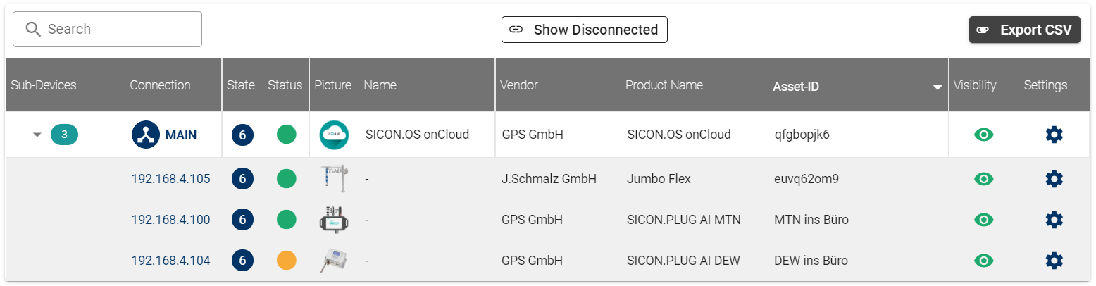Click the SICON.OS onCloud device picture
This screenshot has width=1096, height=286.
(334, 135)
